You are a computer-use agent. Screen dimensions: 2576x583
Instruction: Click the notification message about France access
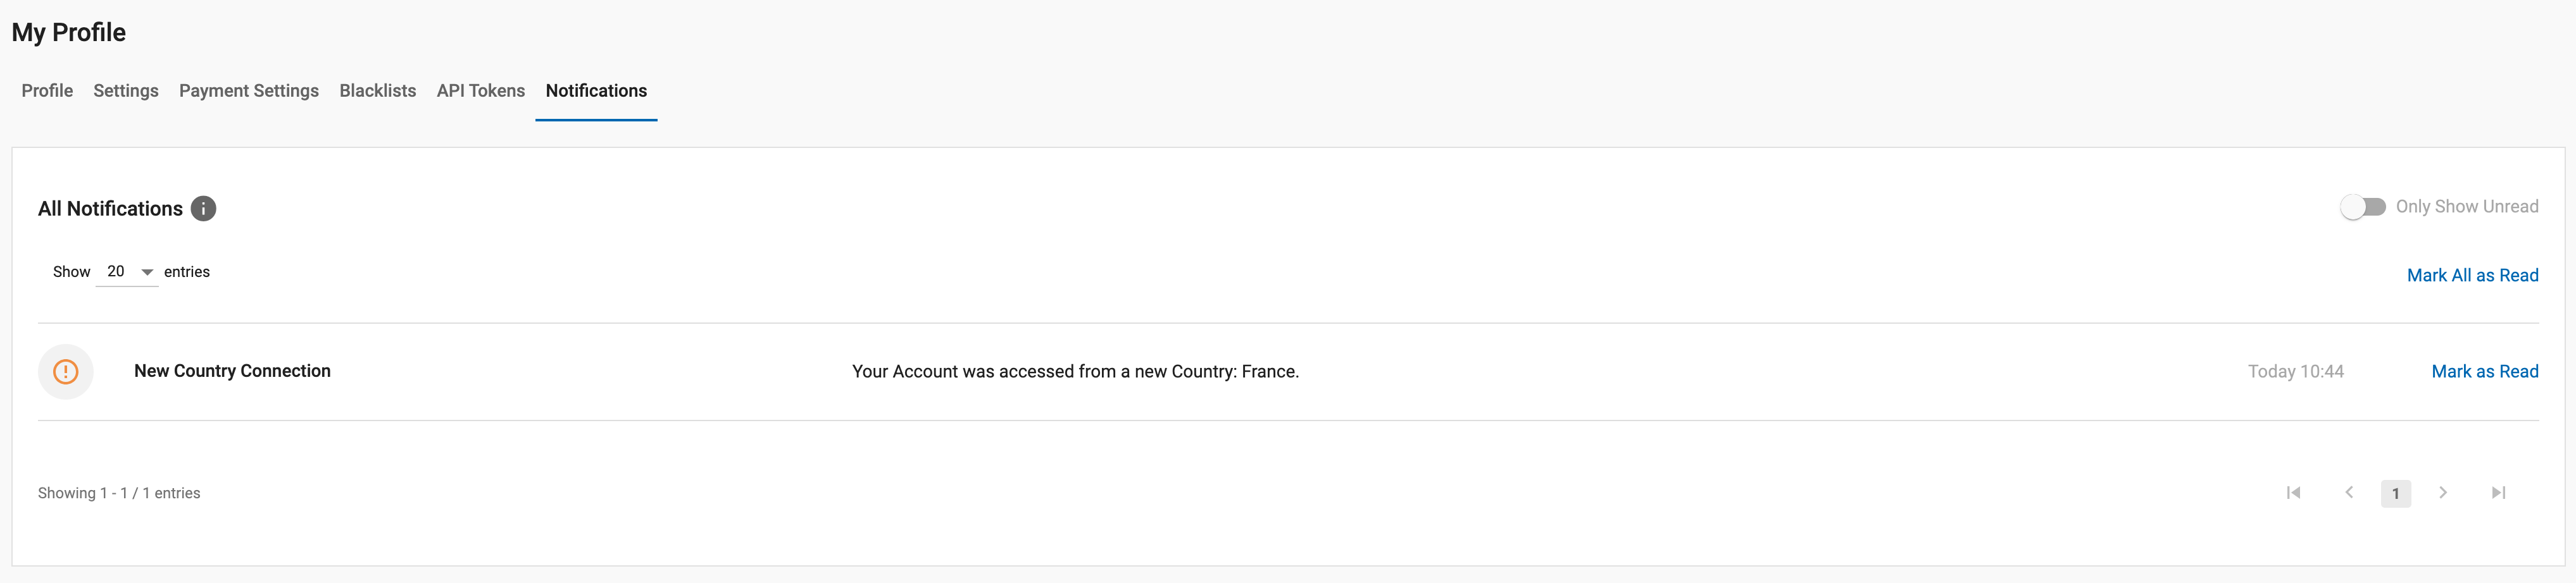(1075, 371)
